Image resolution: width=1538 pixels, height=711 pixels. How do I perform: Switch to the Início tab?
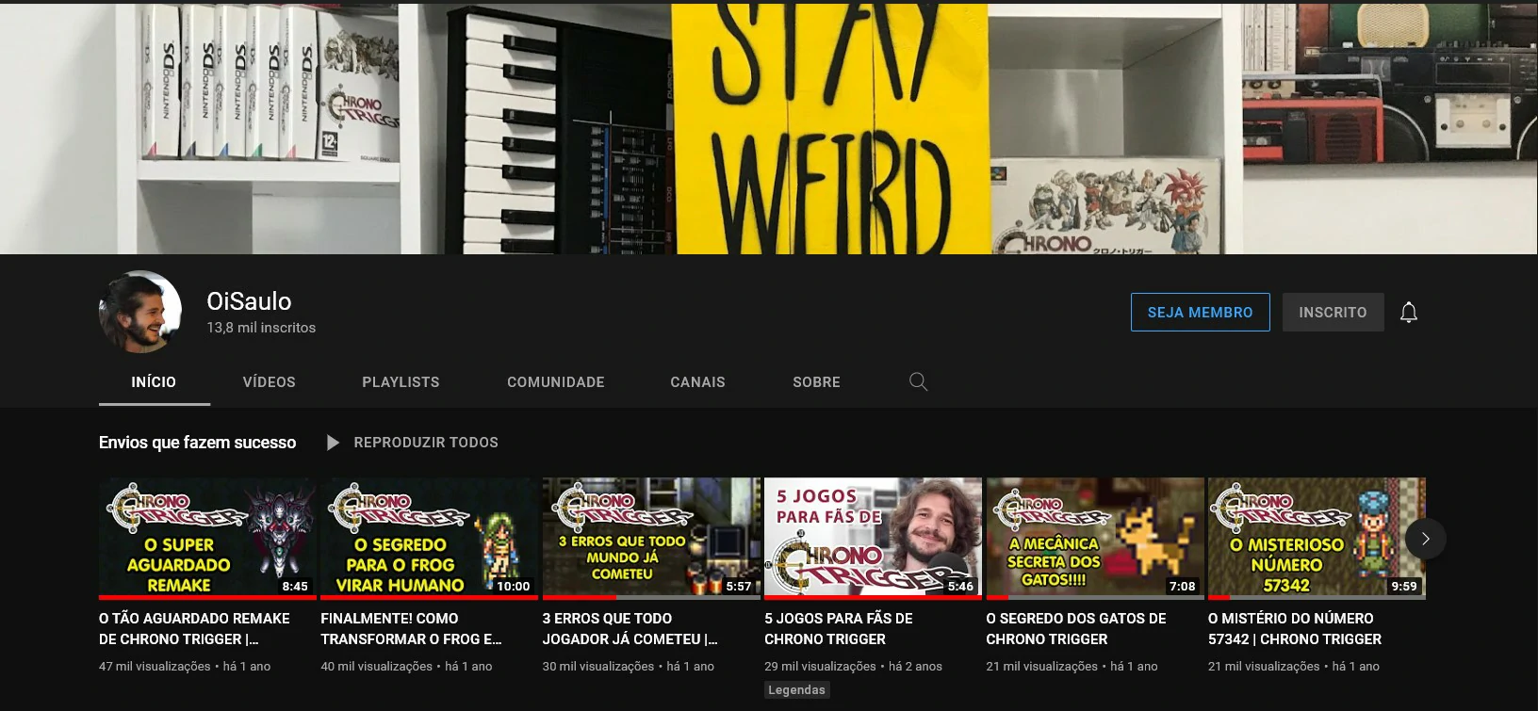pyautogui.click(x=154, y=382)
